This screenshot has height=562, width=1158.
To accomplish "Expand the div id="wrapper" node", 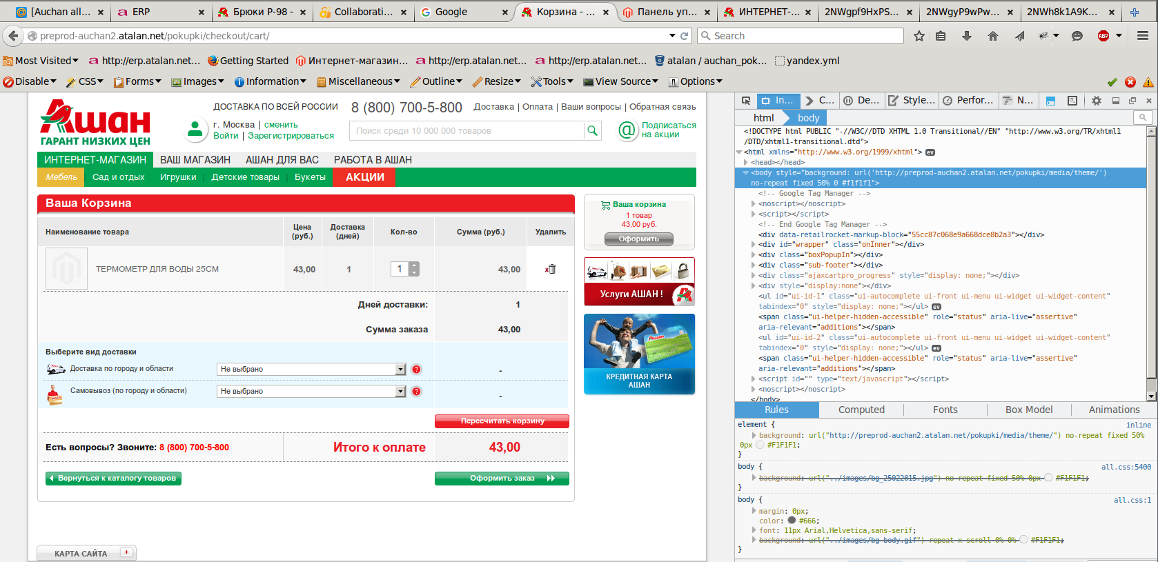I will click(x=754, y=245).
